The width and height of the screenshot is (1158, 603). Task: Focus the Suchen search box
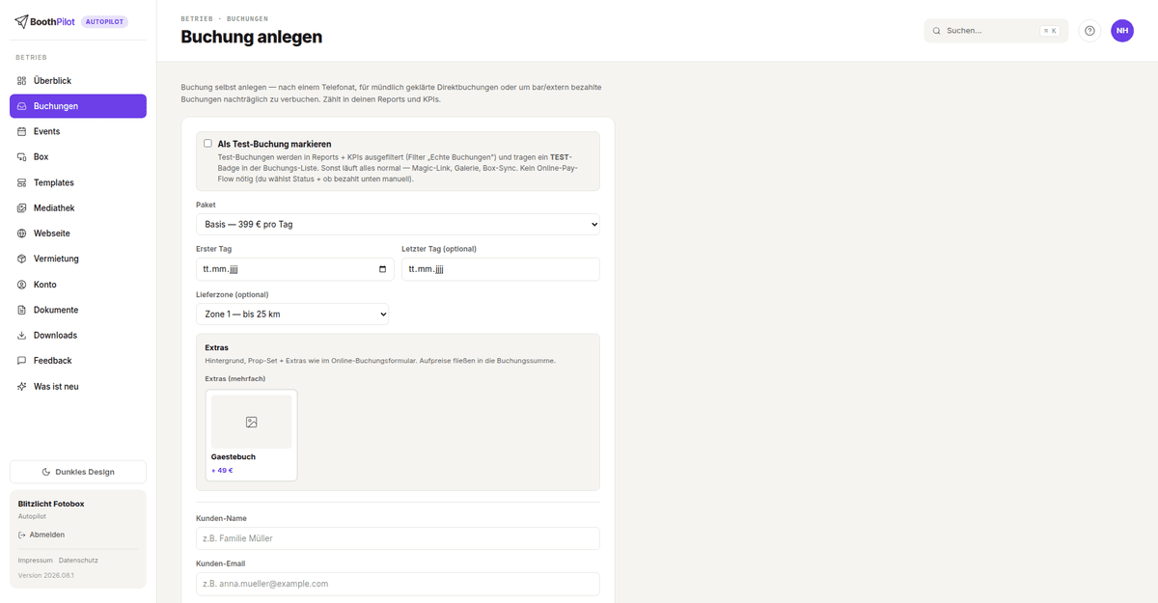pos(996,31)
